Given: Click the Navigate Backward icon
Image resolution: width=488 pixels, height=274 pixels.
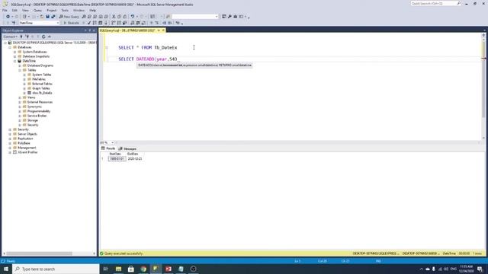Looking at the screenshot, I should point(8,17).
